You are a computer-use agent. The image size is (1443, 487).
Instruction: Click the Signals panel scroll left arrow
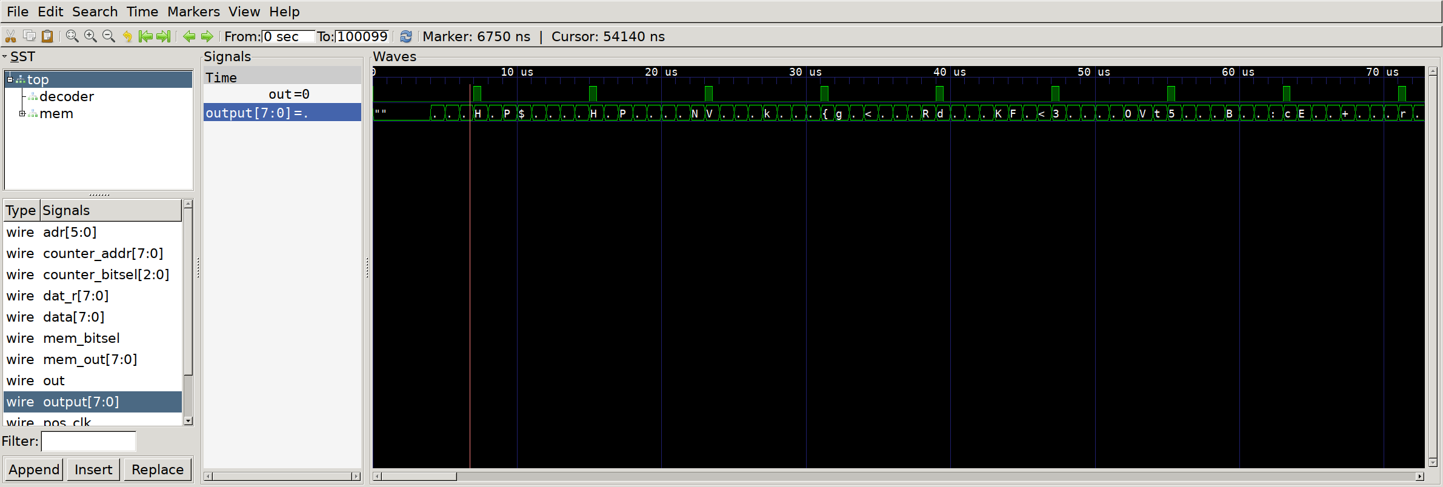(208, 477)
